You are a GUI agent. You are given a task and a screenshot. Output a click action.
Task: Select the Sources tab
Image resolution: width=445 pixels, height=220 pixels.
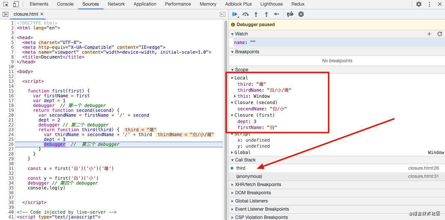point(91,4)
